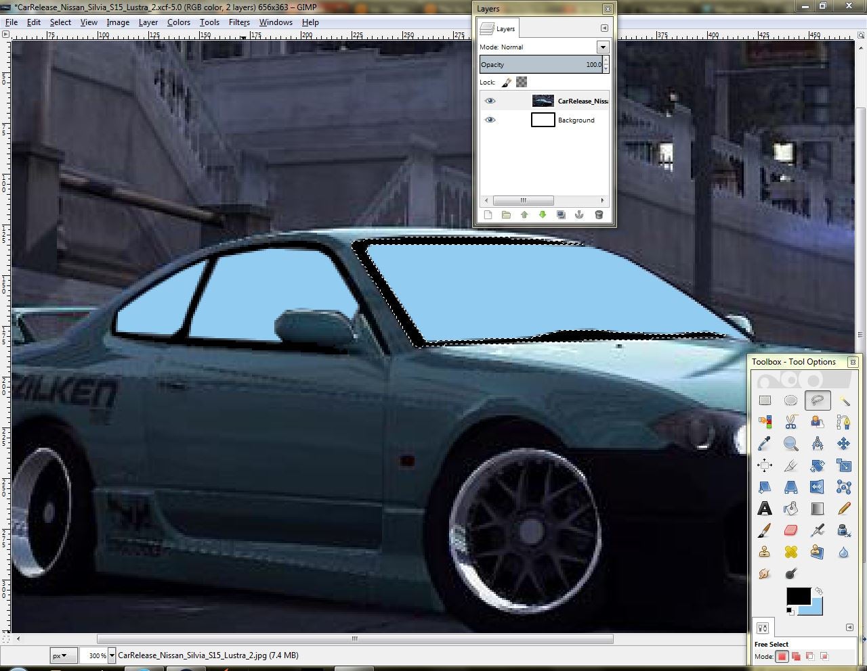Select the Color Picker eyedropper tool
This screenshot has width=867, height=671.
tap(765, 444)
